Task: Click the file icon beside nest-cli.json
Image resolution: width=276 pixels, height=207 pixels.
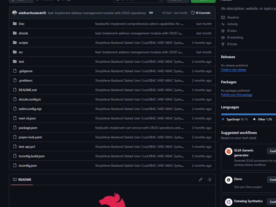Action: click(x=15, y=118)
